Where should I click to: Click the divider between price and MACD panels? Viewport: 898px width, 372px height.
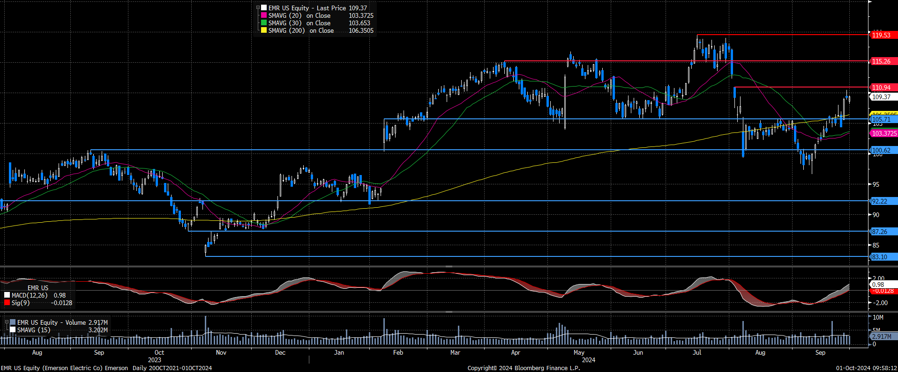click(x=449, y=266)
